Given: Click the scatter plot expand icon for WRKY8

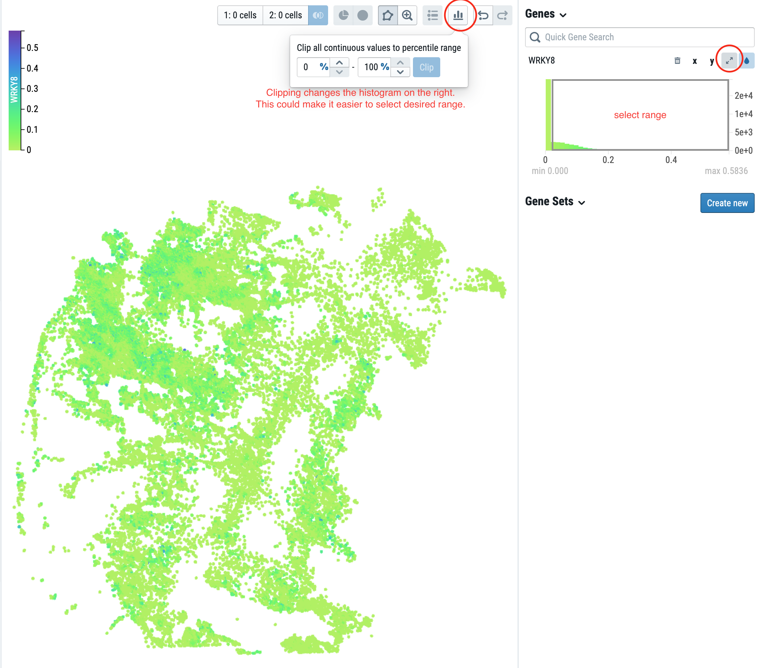Looking at the screenshot, I should 728,60.
